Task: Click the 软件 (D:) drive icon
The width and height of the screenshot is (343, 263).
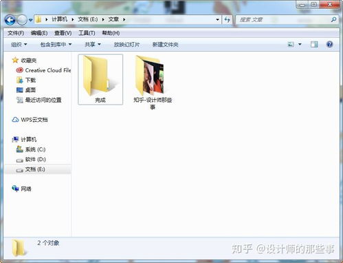Action: pyautogui.click(x=19, y=160)
